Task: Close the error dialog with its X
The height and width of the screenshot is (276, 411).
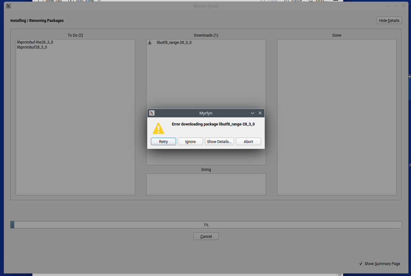Action: [260, 113]
